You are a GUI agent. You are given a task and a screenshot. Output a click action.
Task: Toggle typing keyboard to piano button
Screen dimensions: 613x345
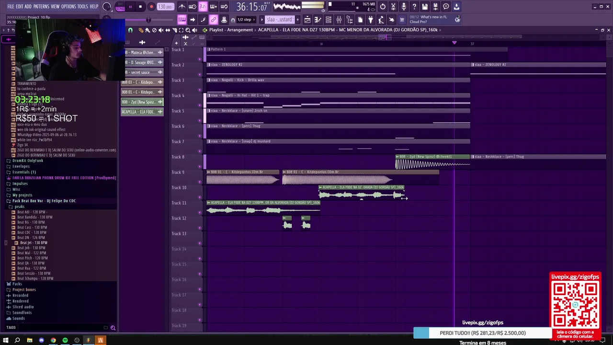182,20
